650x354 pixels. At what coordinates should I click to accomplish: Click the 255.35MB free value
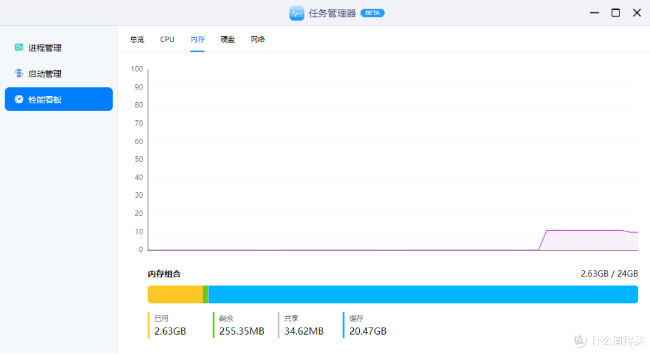242,331
